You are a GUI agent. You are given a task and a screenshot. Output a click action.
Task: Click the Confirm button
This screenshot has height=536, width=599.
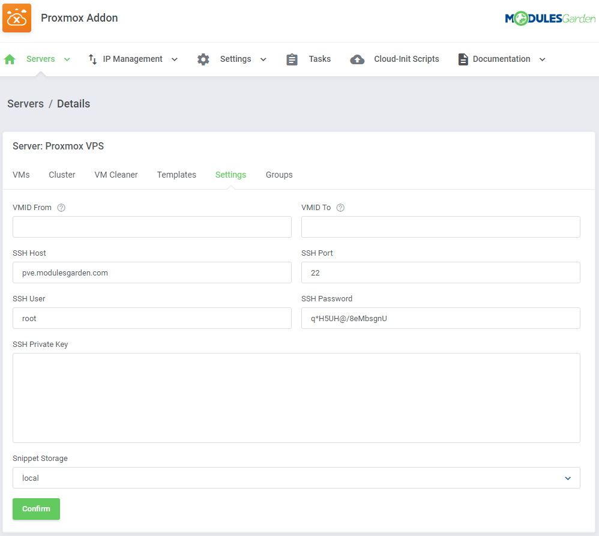pos(36,509)
